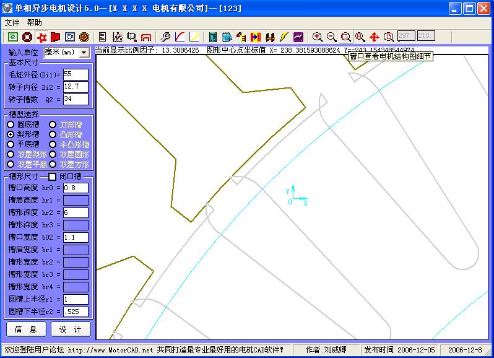Click the red-yellow-blue arrow bars icon

click(256, 37)
